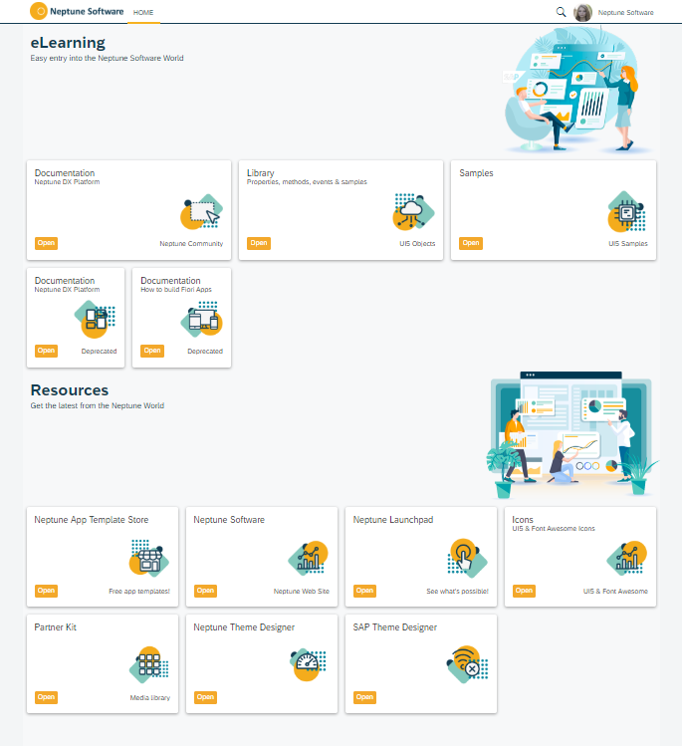Open the Neptune Theme Designer tile

click(205, 697)
